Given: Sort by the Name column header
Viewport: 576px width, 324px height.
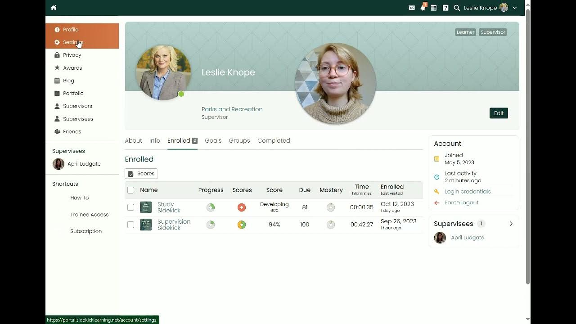Looking at the screenshot, I should [149, 190].
